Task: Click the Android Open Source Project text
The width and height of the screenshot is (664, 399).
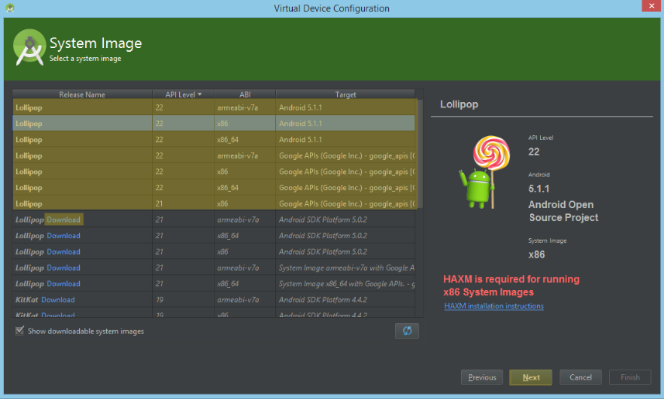Action: [563, 211]
